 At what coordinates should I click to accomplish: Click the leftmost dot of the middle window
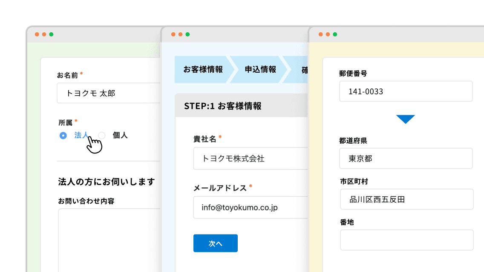click(173, 34)
